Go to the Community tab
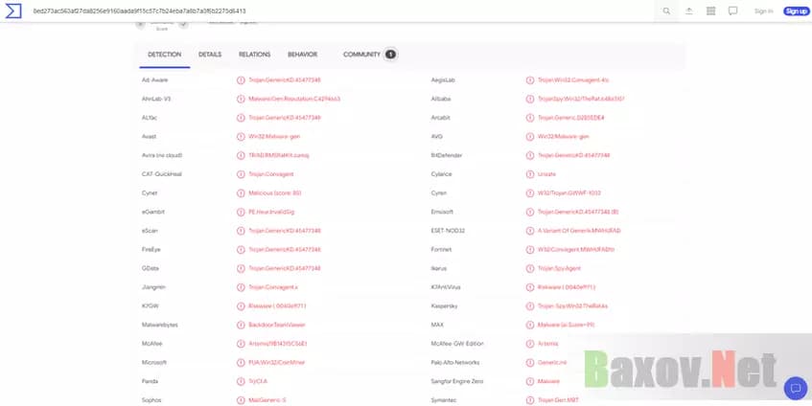This screenshot has height=406, width=812. (361, 55)
